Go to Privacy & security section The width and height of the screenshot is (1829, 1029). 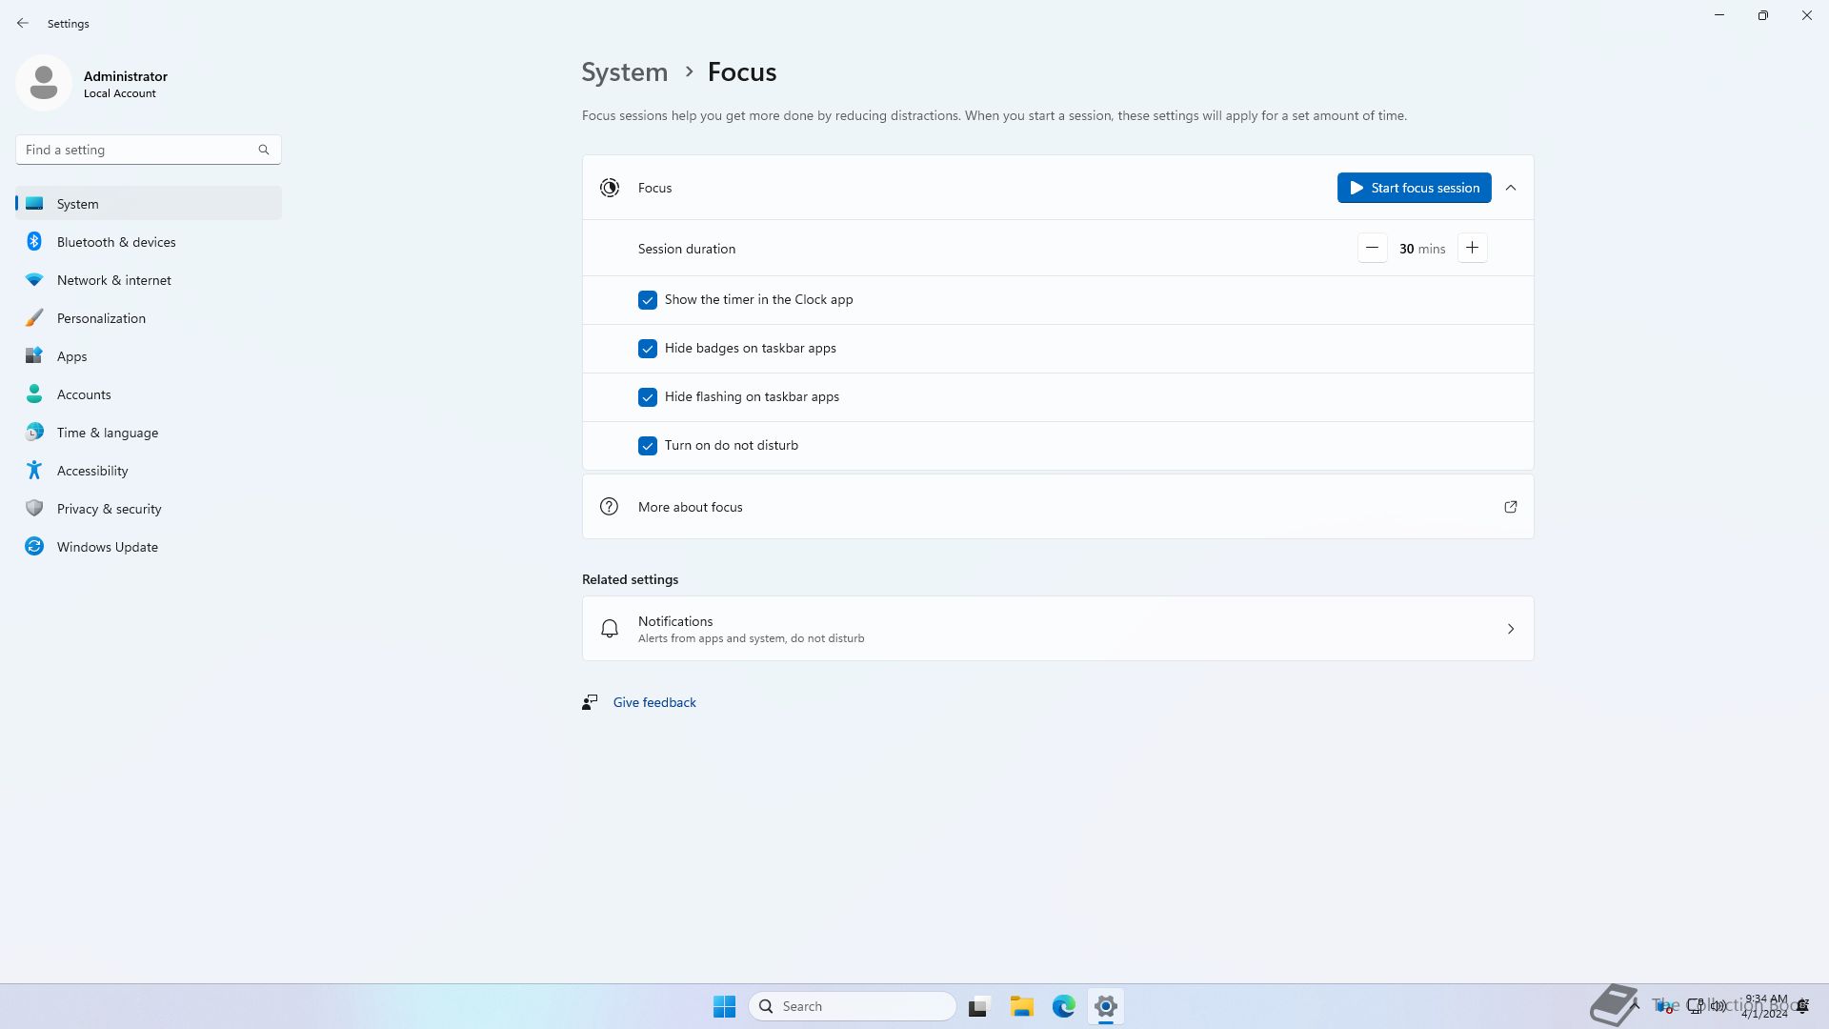pyautogui.click(x=109, y=509)
